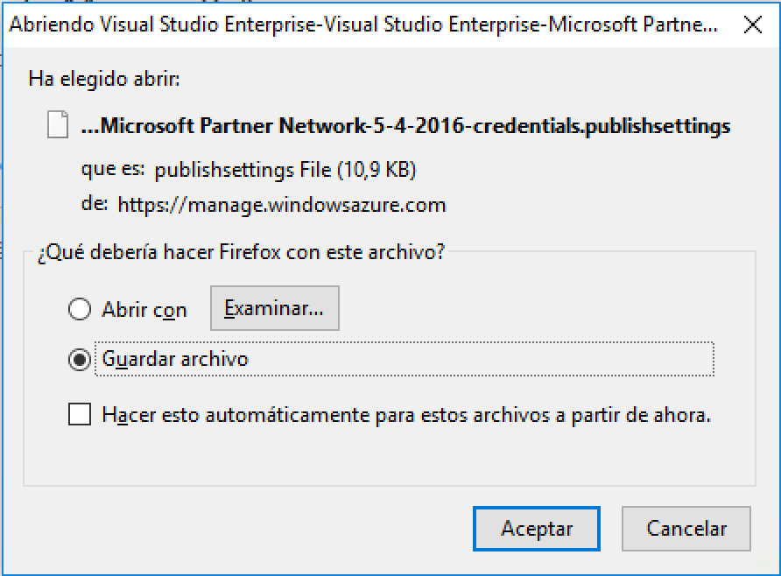
Task: Click the Examinar... button
Action: (275, 308)
